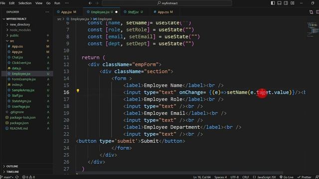The image size is (319, 179).
Task: Click the Prettier status item
Action: [x=305, y=177]
